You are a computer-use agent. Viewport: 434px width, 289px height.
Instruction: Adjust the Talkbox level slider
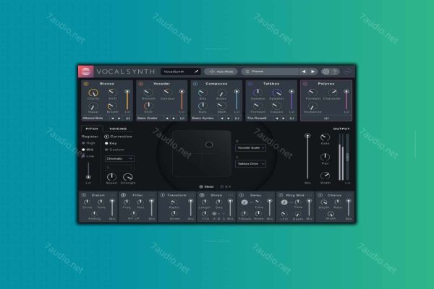292,100
